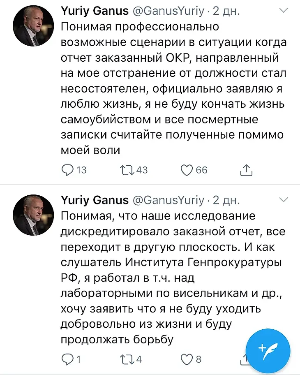Like the tweet with 8 likes
Screen dimensions: 300x375
187,360
